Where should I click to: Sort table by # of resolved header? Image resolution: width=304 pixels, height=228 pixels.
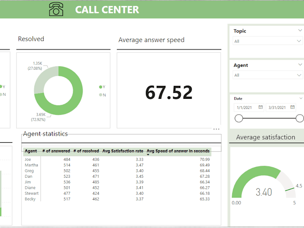click(x=86, y=151)
